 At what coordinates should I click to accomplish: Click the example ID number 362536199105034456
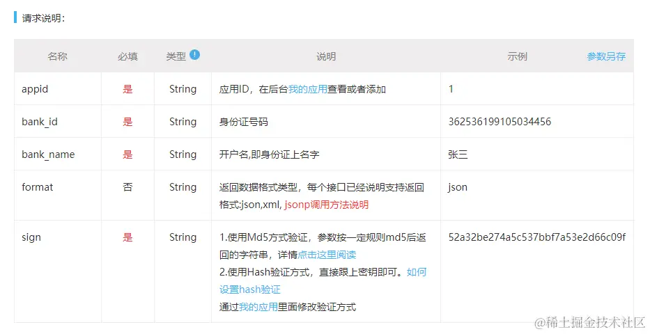click(x=500, y=122)
